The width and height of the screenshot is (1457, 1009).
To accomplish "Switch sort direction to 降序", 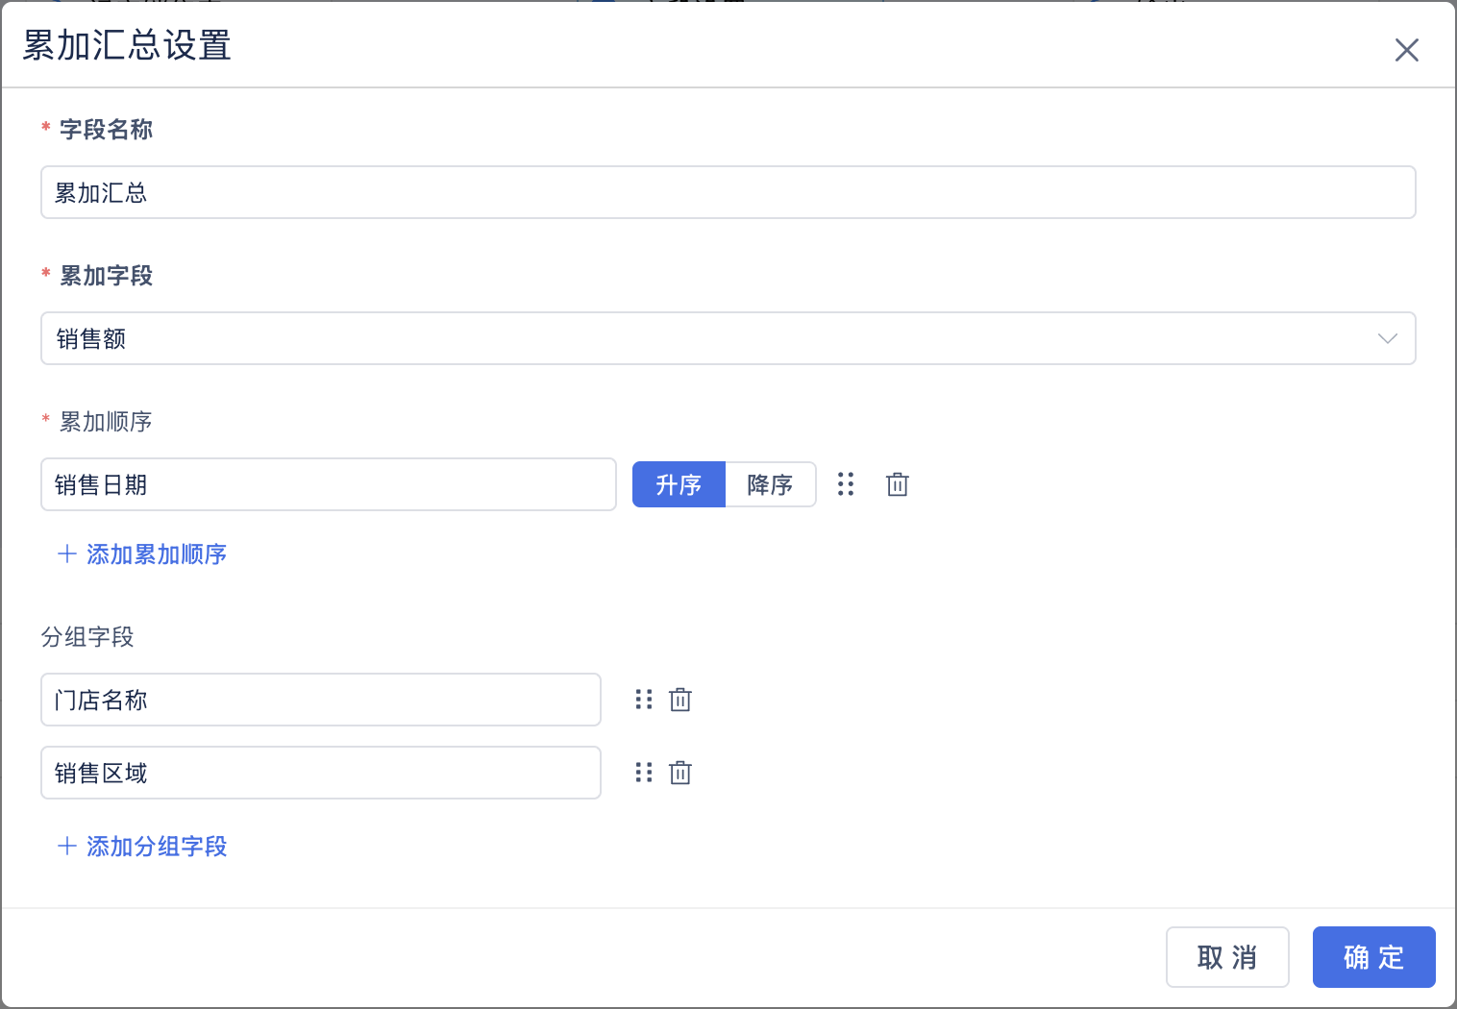I will point(770,484).
